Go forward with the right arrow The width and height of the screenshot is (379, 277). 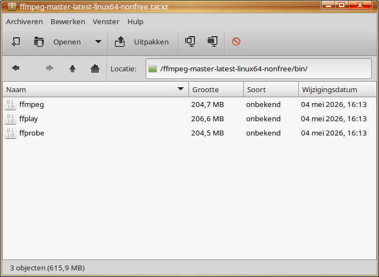(49, 68)
